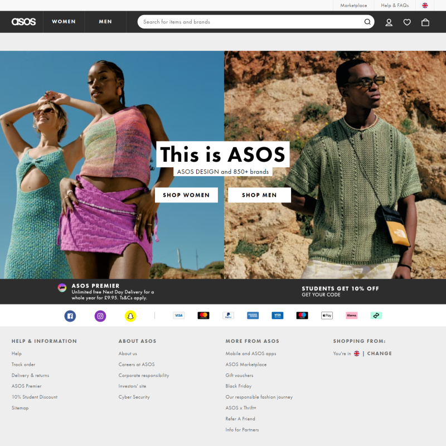446x446 pixels.
Task: Open Gift vouchers link
Action: (x=239, y=375)
